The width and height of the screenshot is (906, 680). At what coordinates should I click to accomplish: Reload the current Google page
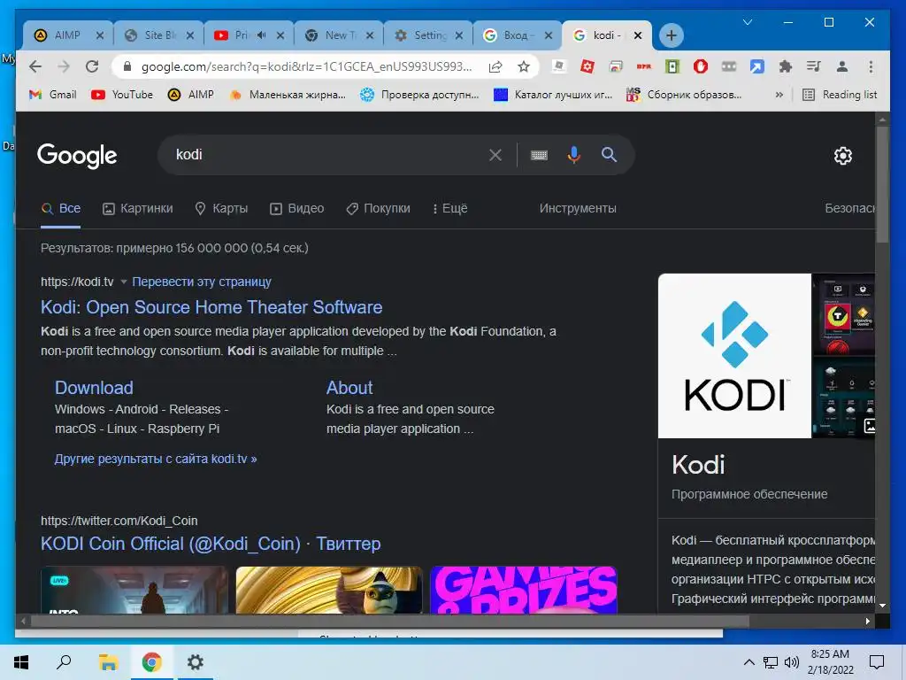coord(92,66)
